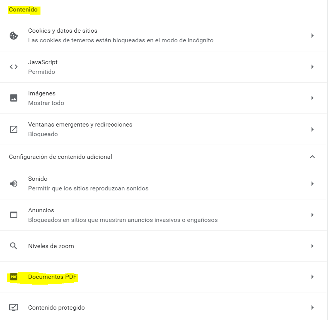Expand JavaScript settings arrow
328x320 pixels.
313,67
